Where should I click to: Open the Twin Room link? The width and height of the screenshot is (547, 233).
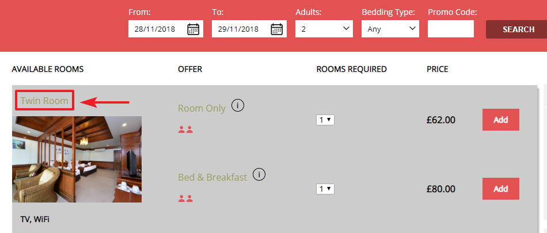coord(44,101)
